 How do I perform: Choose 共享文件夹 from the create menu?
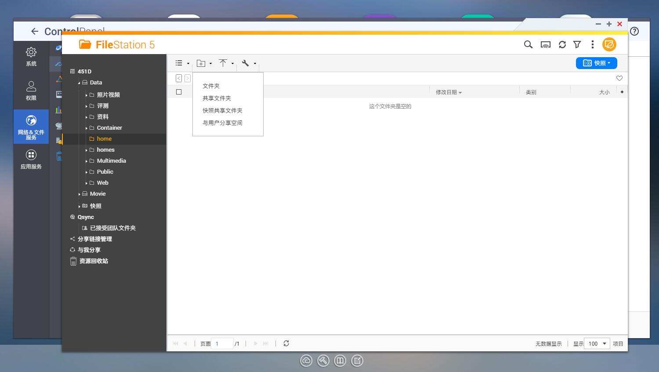tap(217, 98)
